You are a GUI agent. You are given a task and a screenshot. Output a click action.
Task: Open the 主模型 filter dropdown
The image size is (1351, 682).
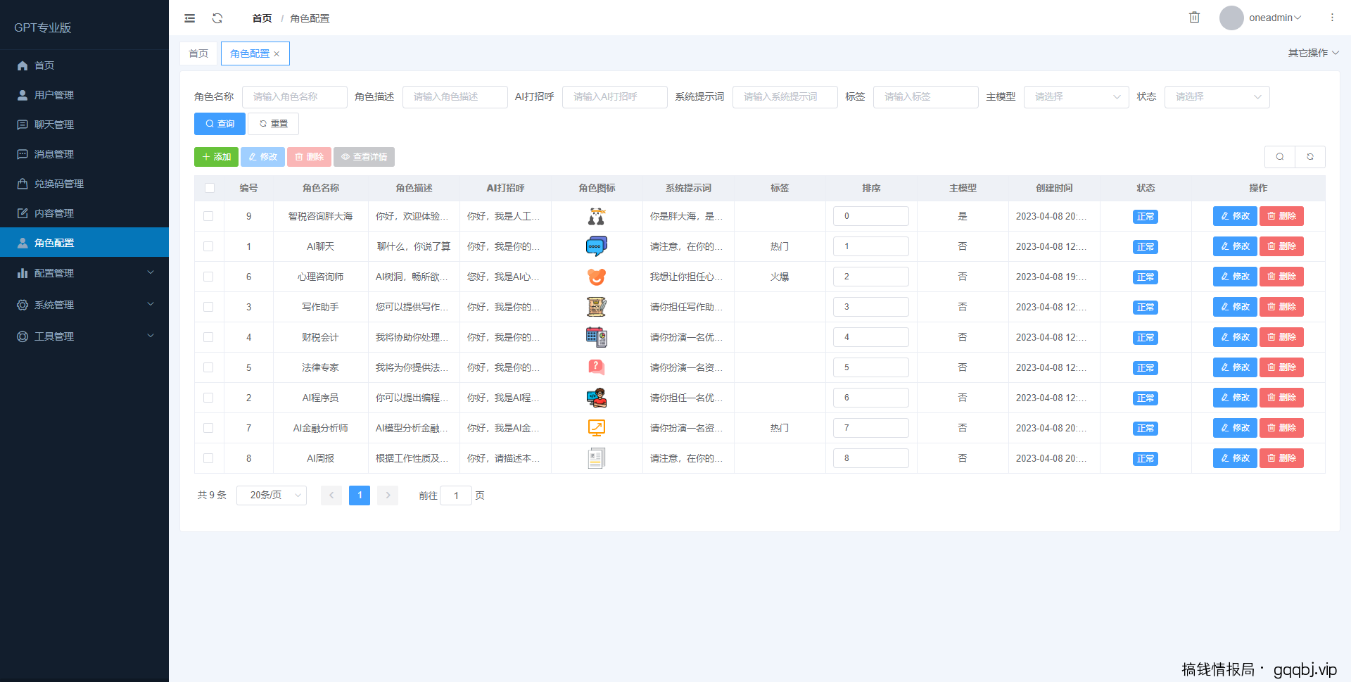tap(1076, 97)
